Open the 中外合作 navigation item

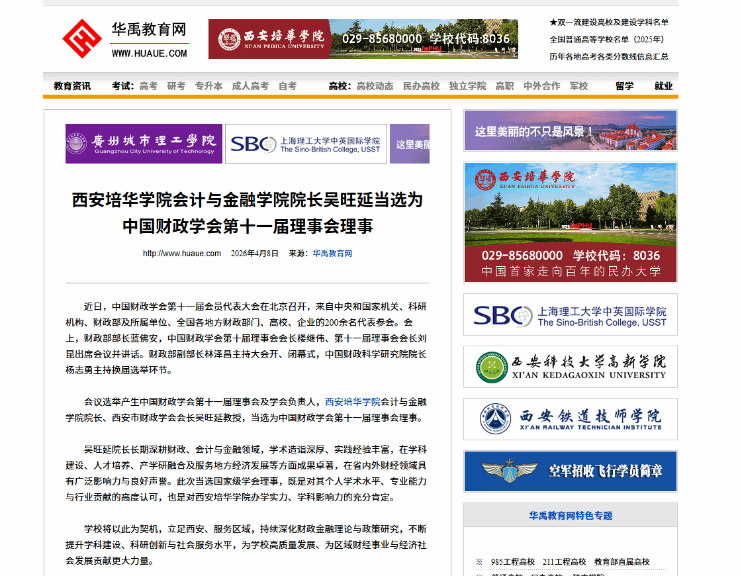(x=541, y=86)
